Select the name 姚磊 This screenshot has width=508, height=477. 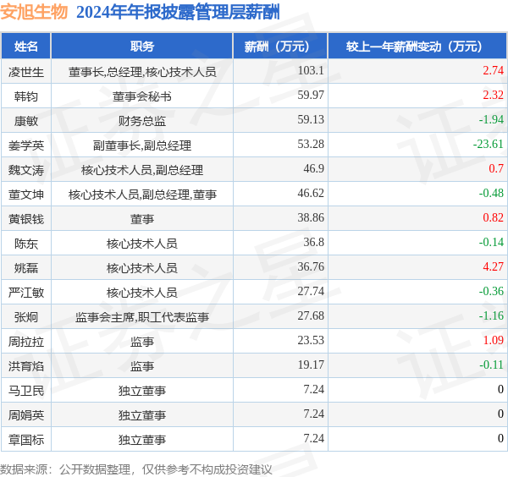[x=26, y=268]
